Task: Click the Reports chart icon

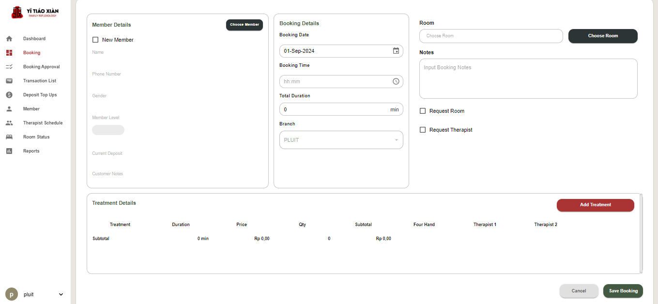Action: click(x=9, y=151)
